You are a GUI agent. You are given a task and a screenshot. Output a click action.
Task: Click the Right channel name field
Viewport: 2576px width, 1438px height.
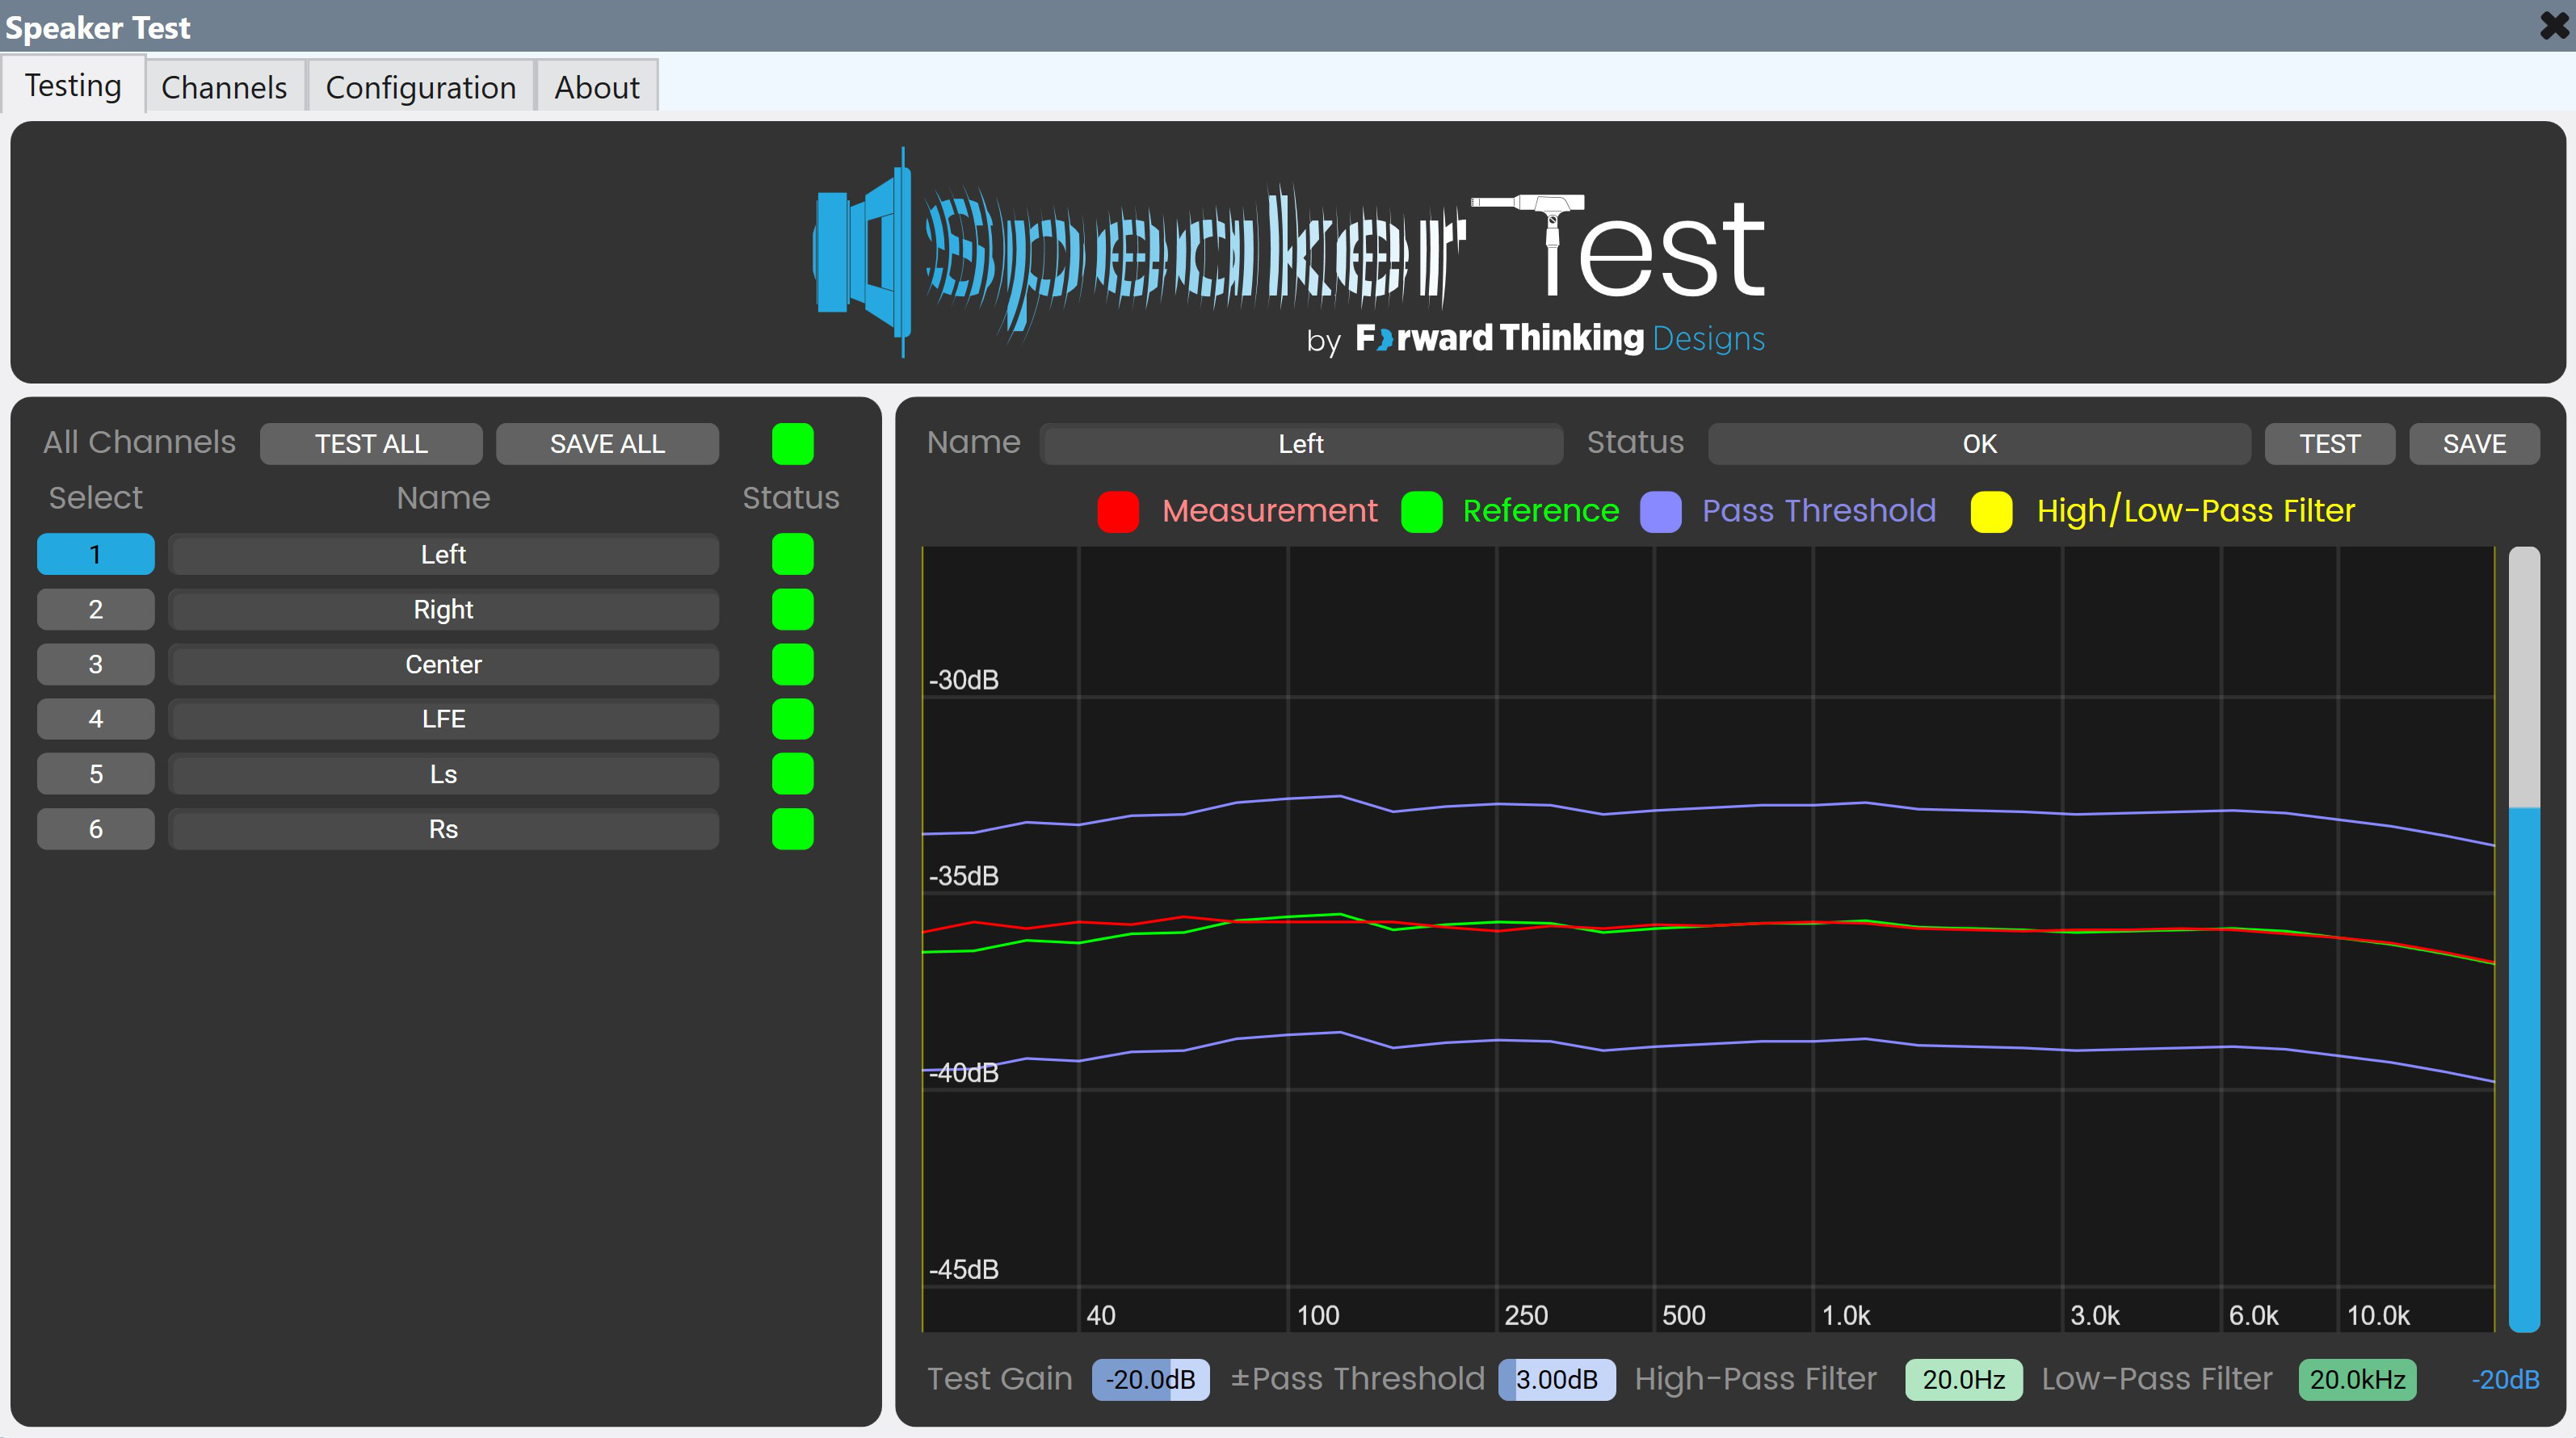tap(444, 610)
